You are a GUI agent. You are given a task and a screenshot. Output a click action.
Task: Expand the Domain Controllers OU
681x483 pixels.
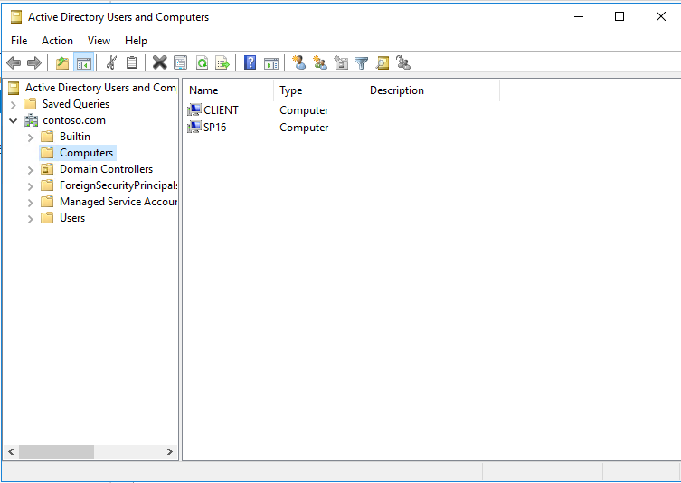(x=31, y=170)
